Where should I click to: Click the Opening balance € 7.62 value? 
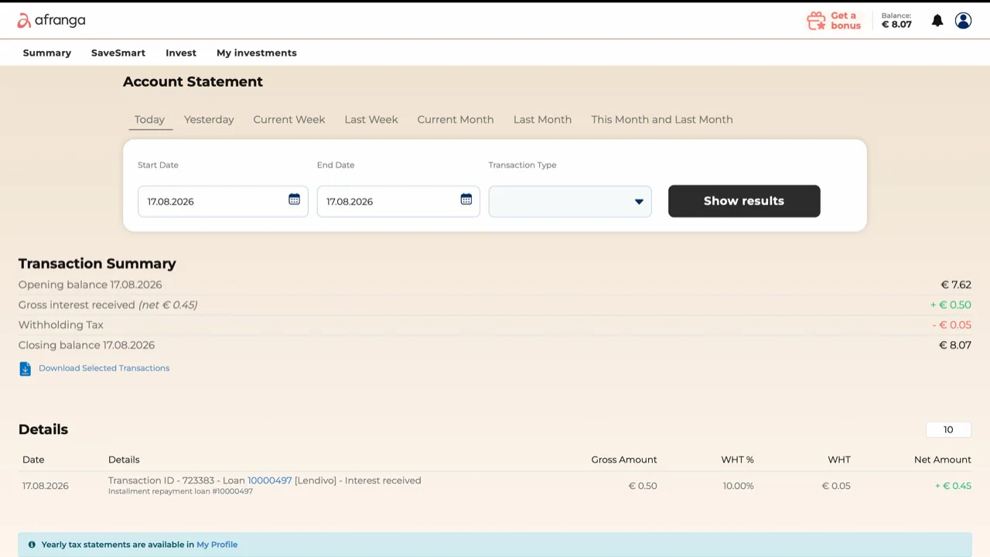tap(956, 285)
